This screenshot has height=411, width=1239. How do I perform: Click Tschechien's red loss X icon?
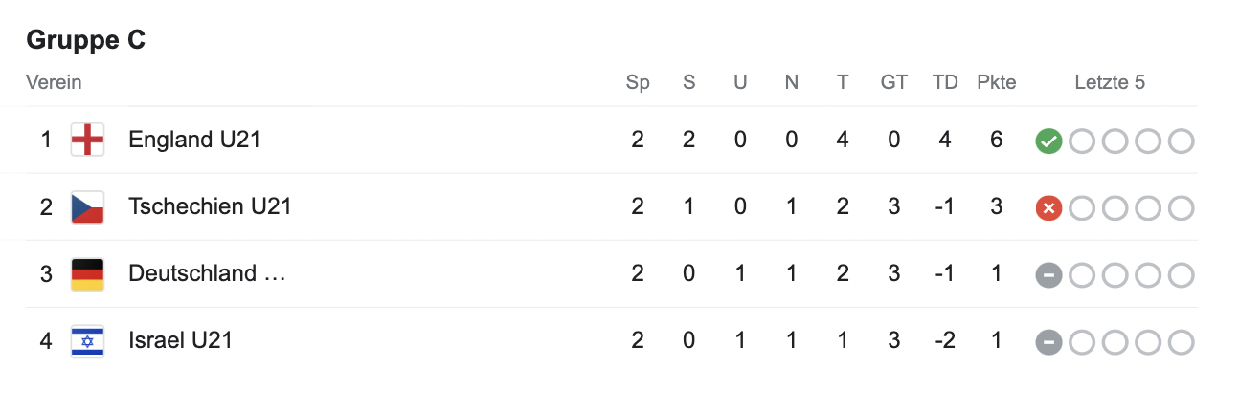1048,208
